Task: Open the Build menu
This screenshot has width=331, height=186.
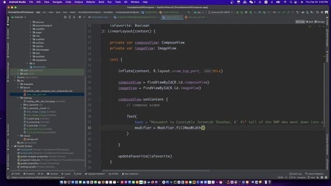Action: (x=101, y=2)
